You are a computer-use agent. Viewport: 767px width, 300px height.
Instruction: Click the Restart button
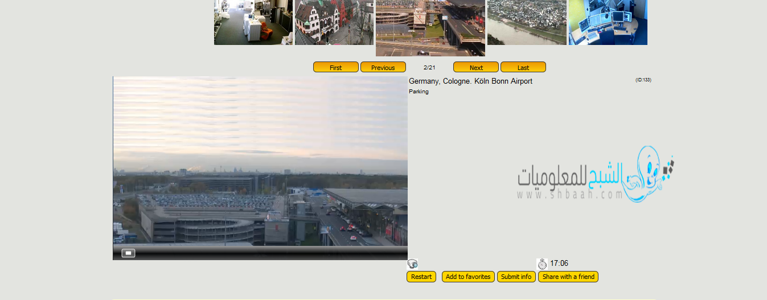click(x=421, y=277)
